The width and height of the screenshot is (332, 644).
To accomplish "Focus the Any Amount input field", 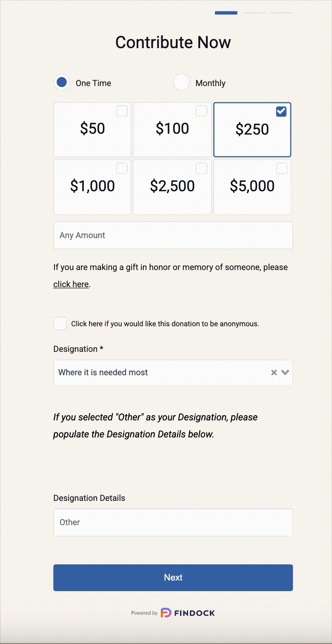I will (173, 235).
